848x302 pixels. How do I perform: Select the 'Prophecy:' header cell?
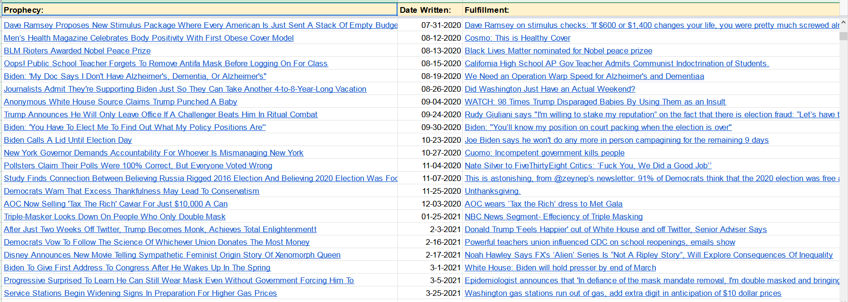(199, 9)
